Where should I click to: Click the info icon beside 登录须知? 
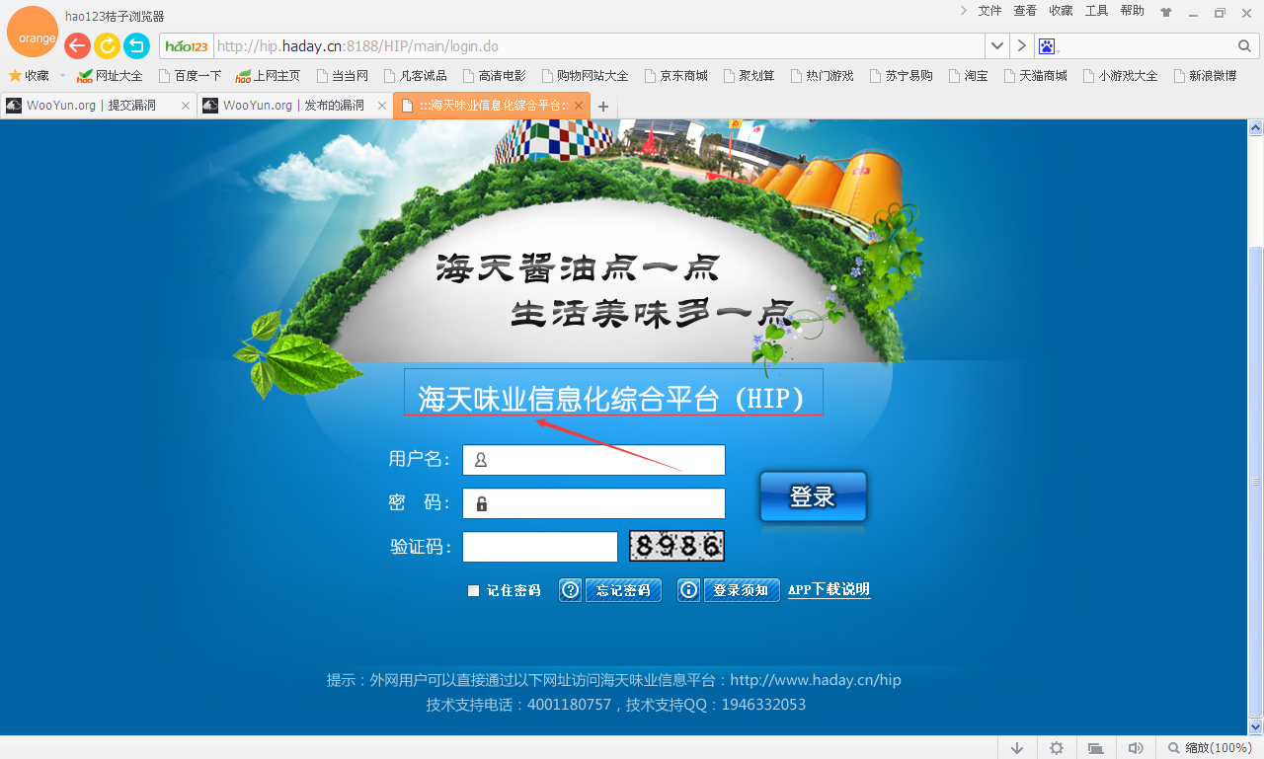[688, 590]
